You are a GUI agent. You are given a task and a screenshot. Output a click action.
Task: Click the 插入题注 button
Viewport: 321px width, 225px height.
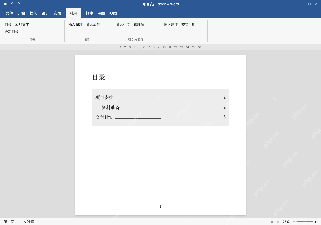(171, 25)
